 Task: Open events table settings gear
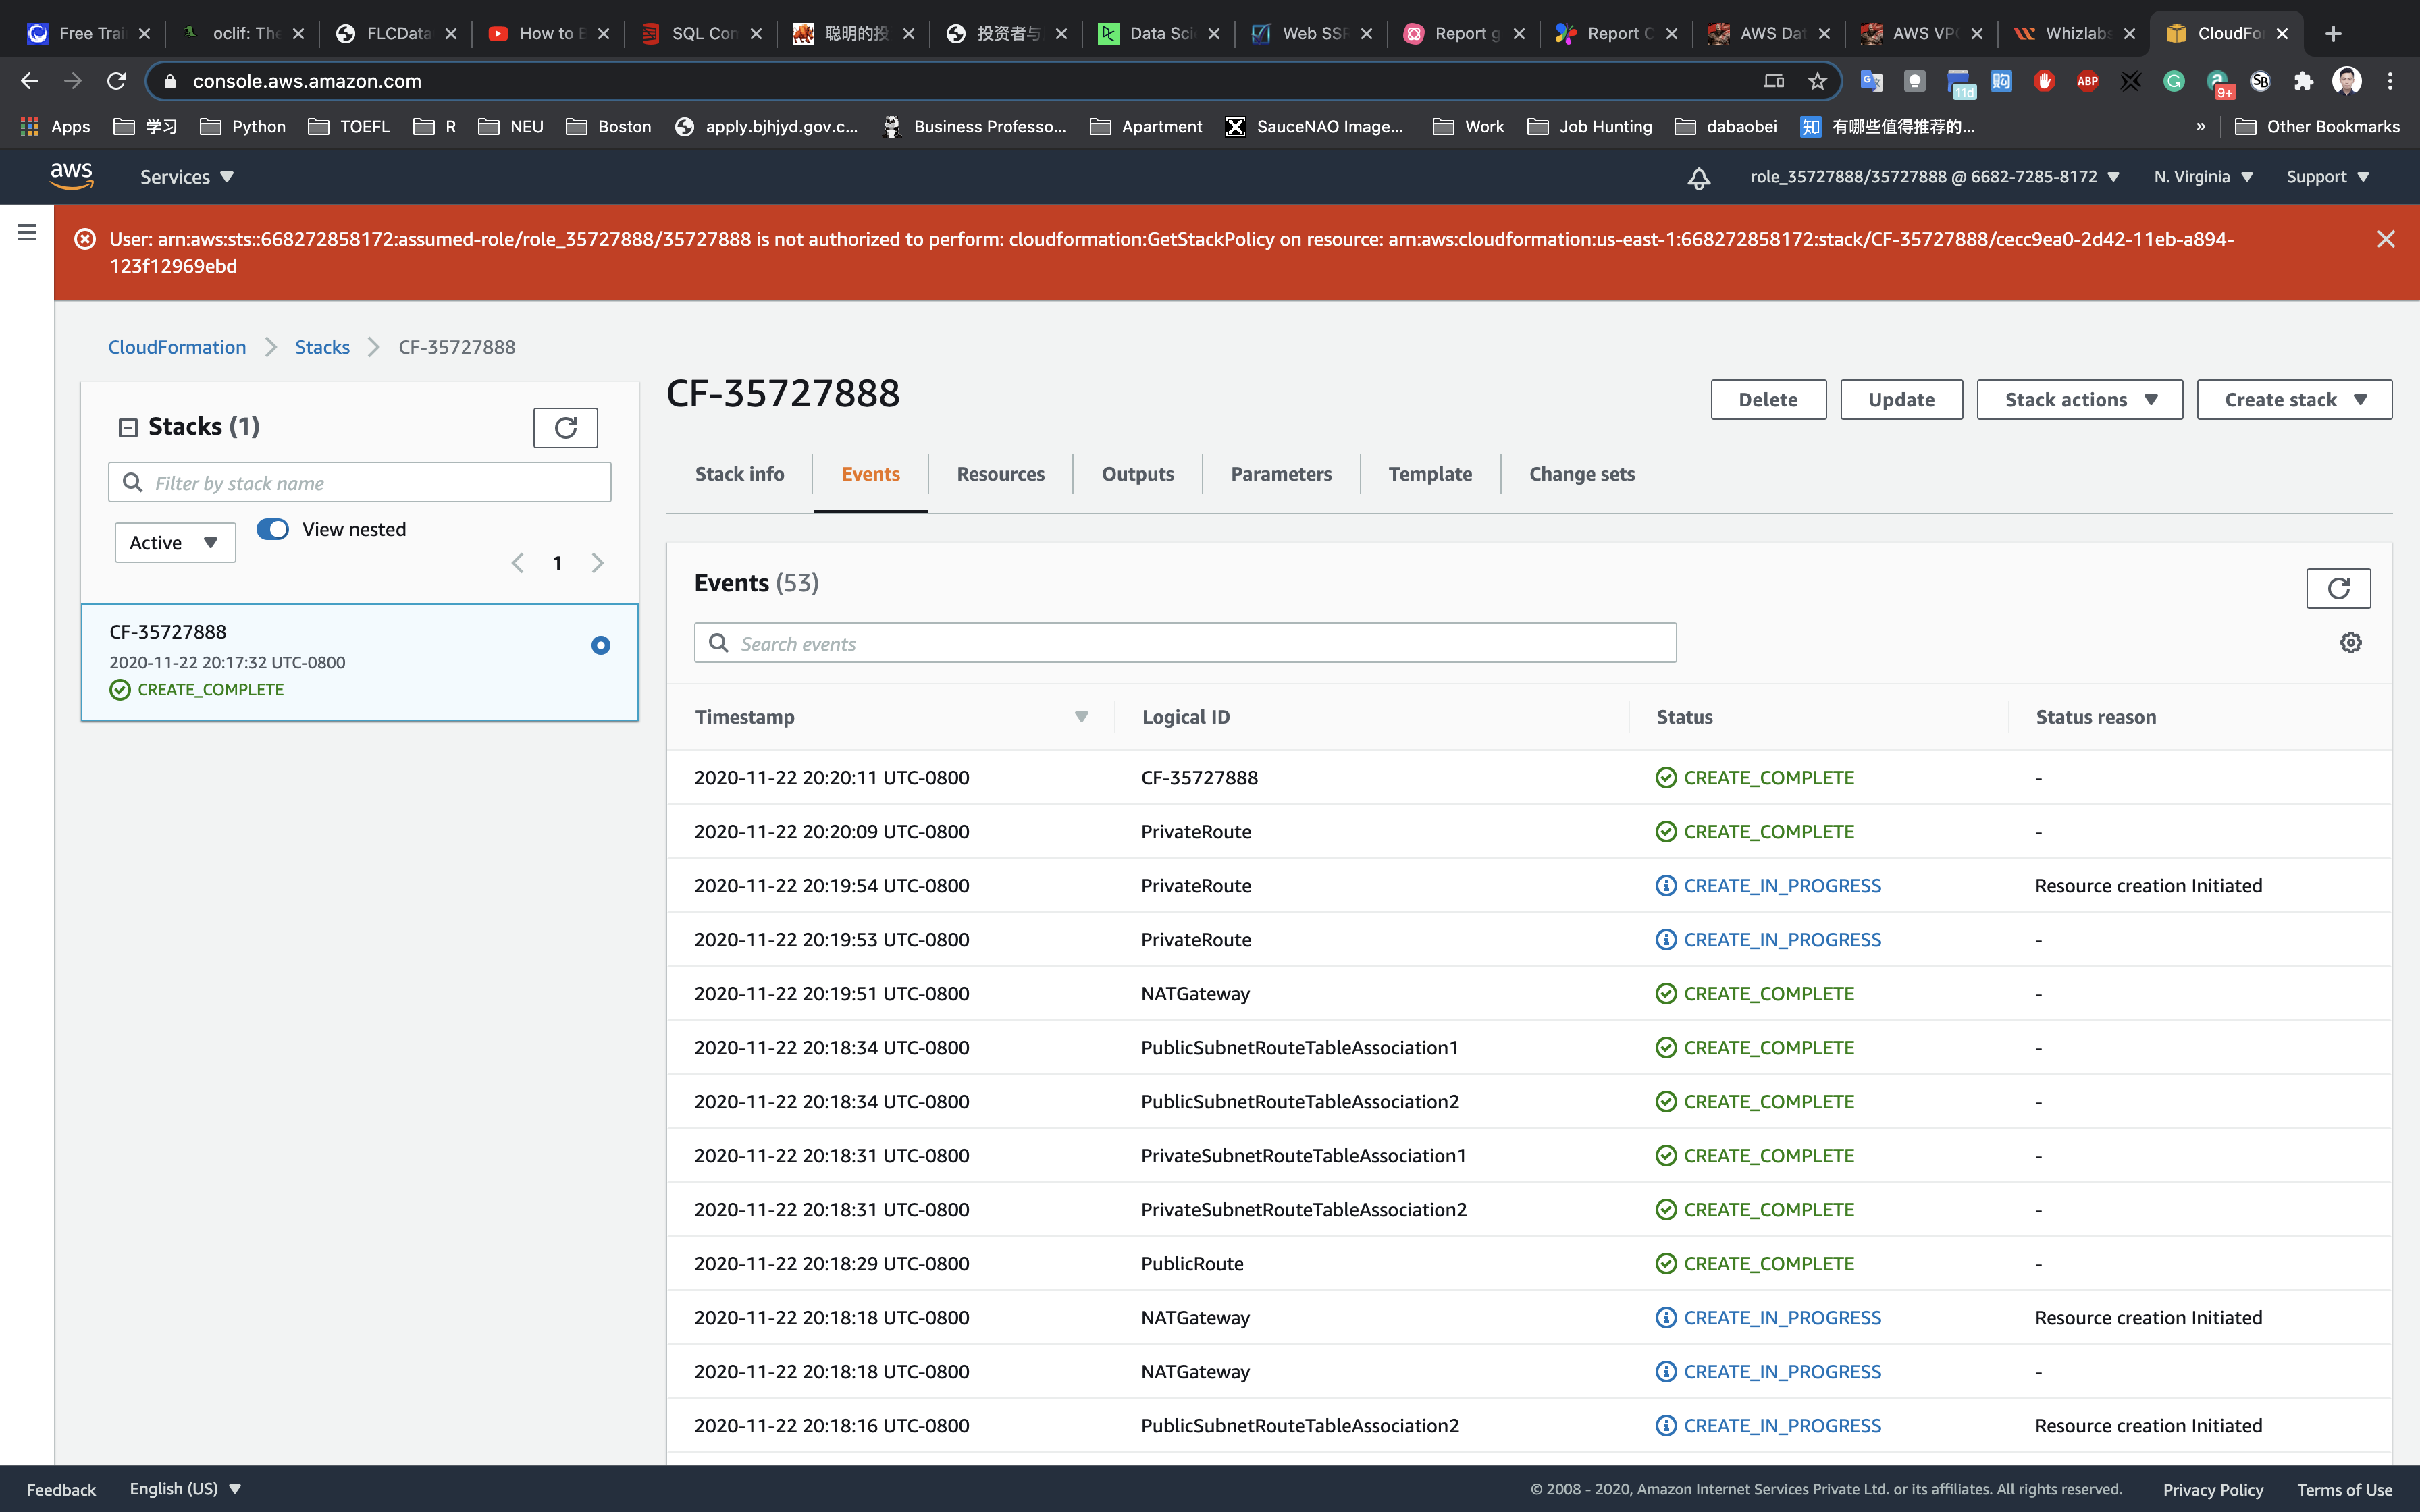click(x=2350, y=643)
